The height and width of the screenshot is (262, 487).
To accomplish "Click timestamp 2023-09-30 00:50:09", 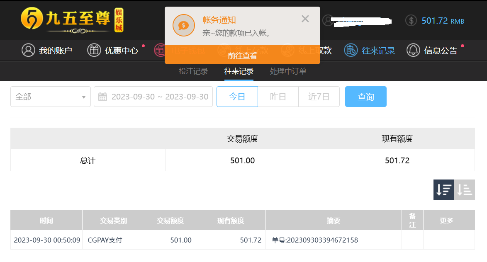I will (47, 240).
